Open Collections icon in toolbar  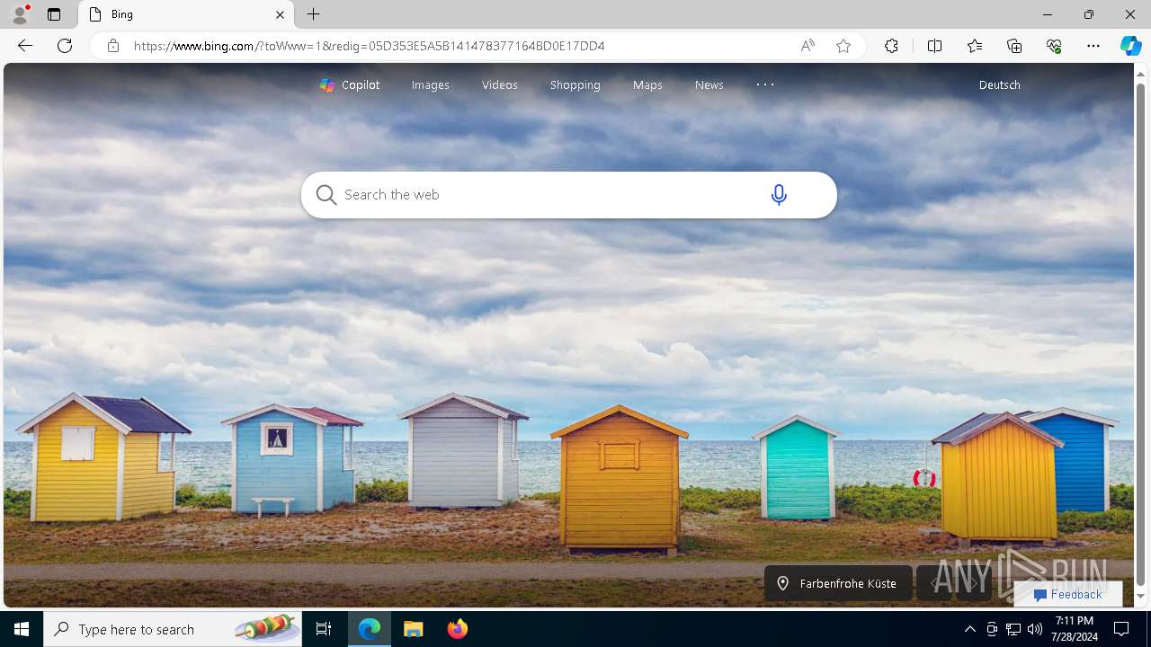click(1014, 46)
